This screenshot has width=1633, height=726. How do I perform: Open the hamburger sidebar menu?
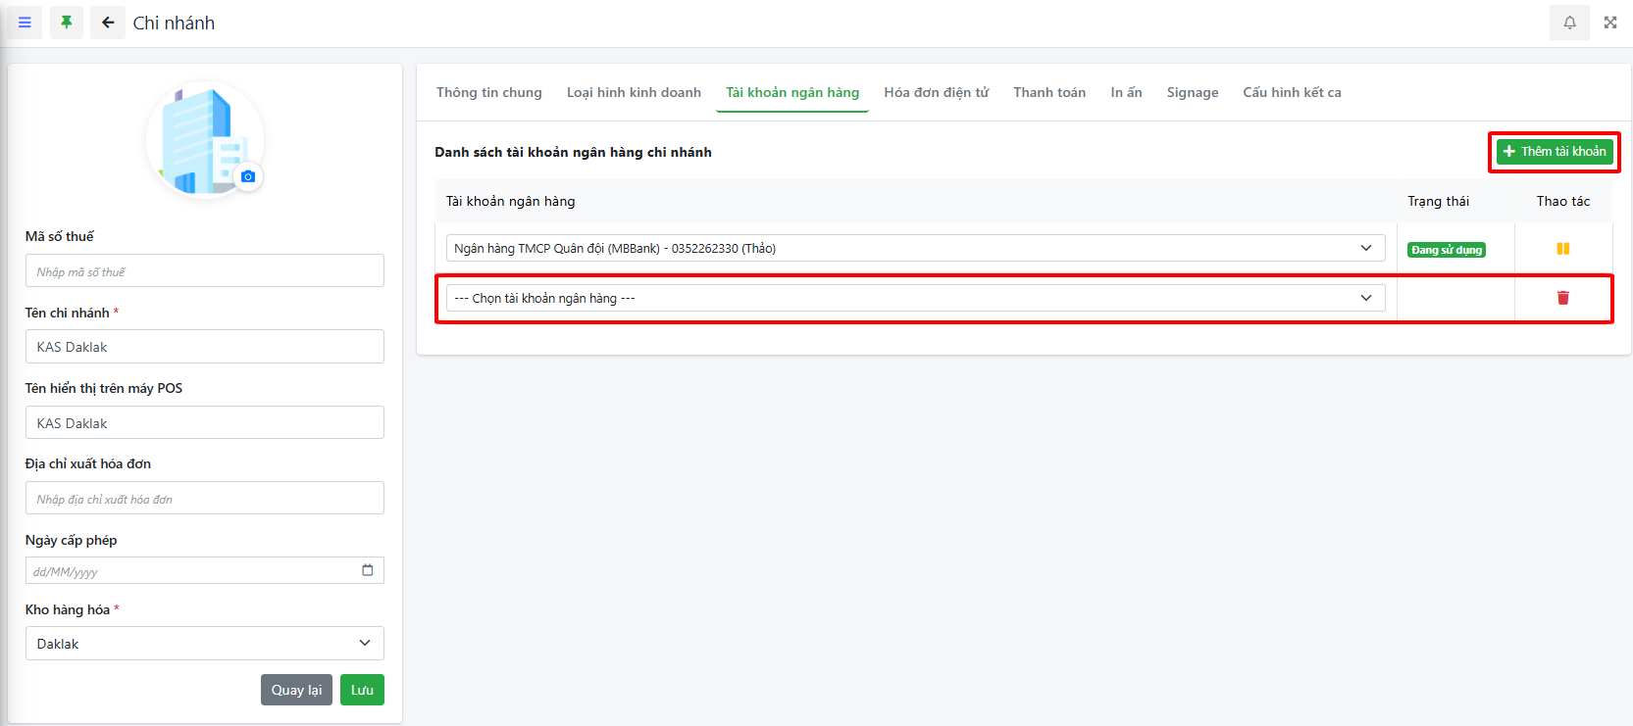(x=25, y=23)
